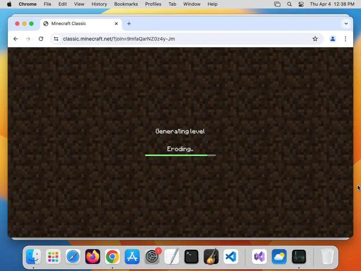
Task: Open Spotlight search in menu bar
Action: click(x=289, y=4)
